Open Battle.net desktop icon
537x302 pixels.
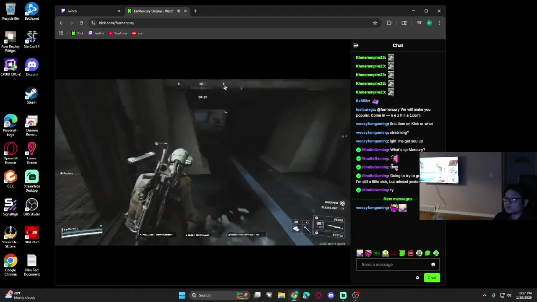(x=32, y=12)
